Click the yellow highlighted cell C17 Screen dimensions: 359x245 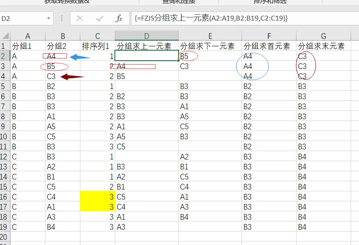tap(97, 207)
